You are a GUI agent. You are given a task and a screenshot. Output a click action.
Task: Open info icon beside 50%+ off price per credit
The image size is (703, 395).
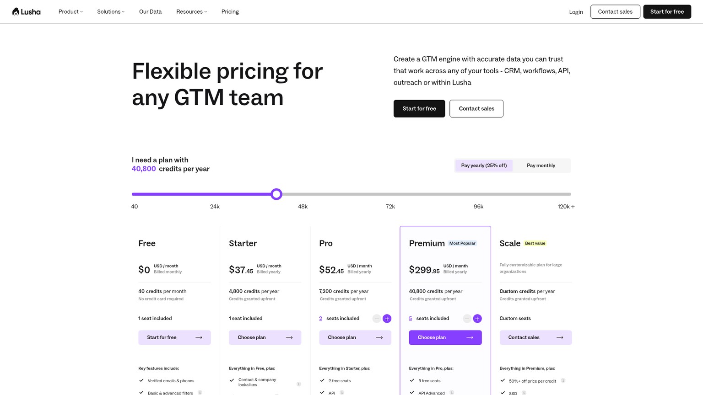point(563,380)
